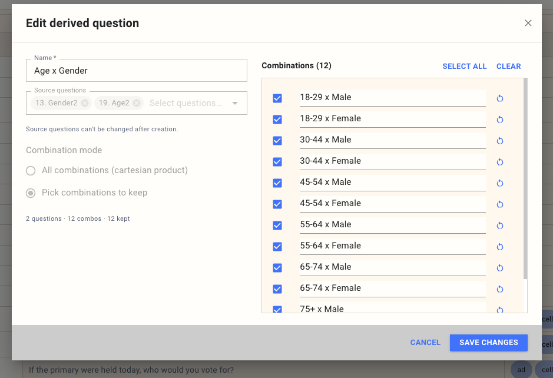553x378 pixels.
Task: Select Pick combinations to keep radio
Action: [31, 193]
